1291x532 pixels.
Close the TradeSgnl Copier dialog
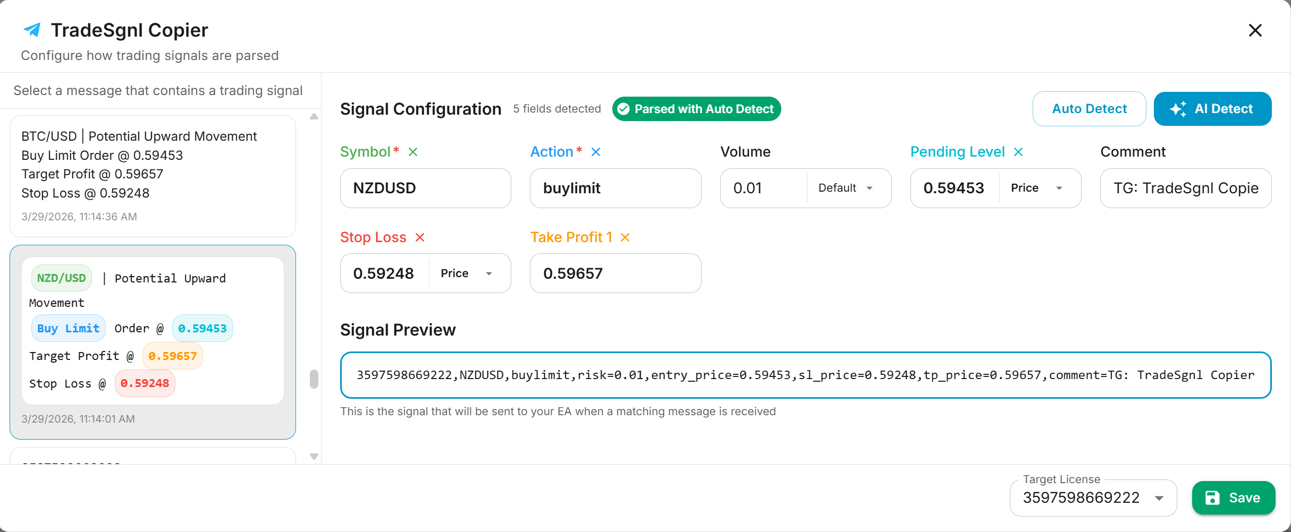pos(1255,30)
